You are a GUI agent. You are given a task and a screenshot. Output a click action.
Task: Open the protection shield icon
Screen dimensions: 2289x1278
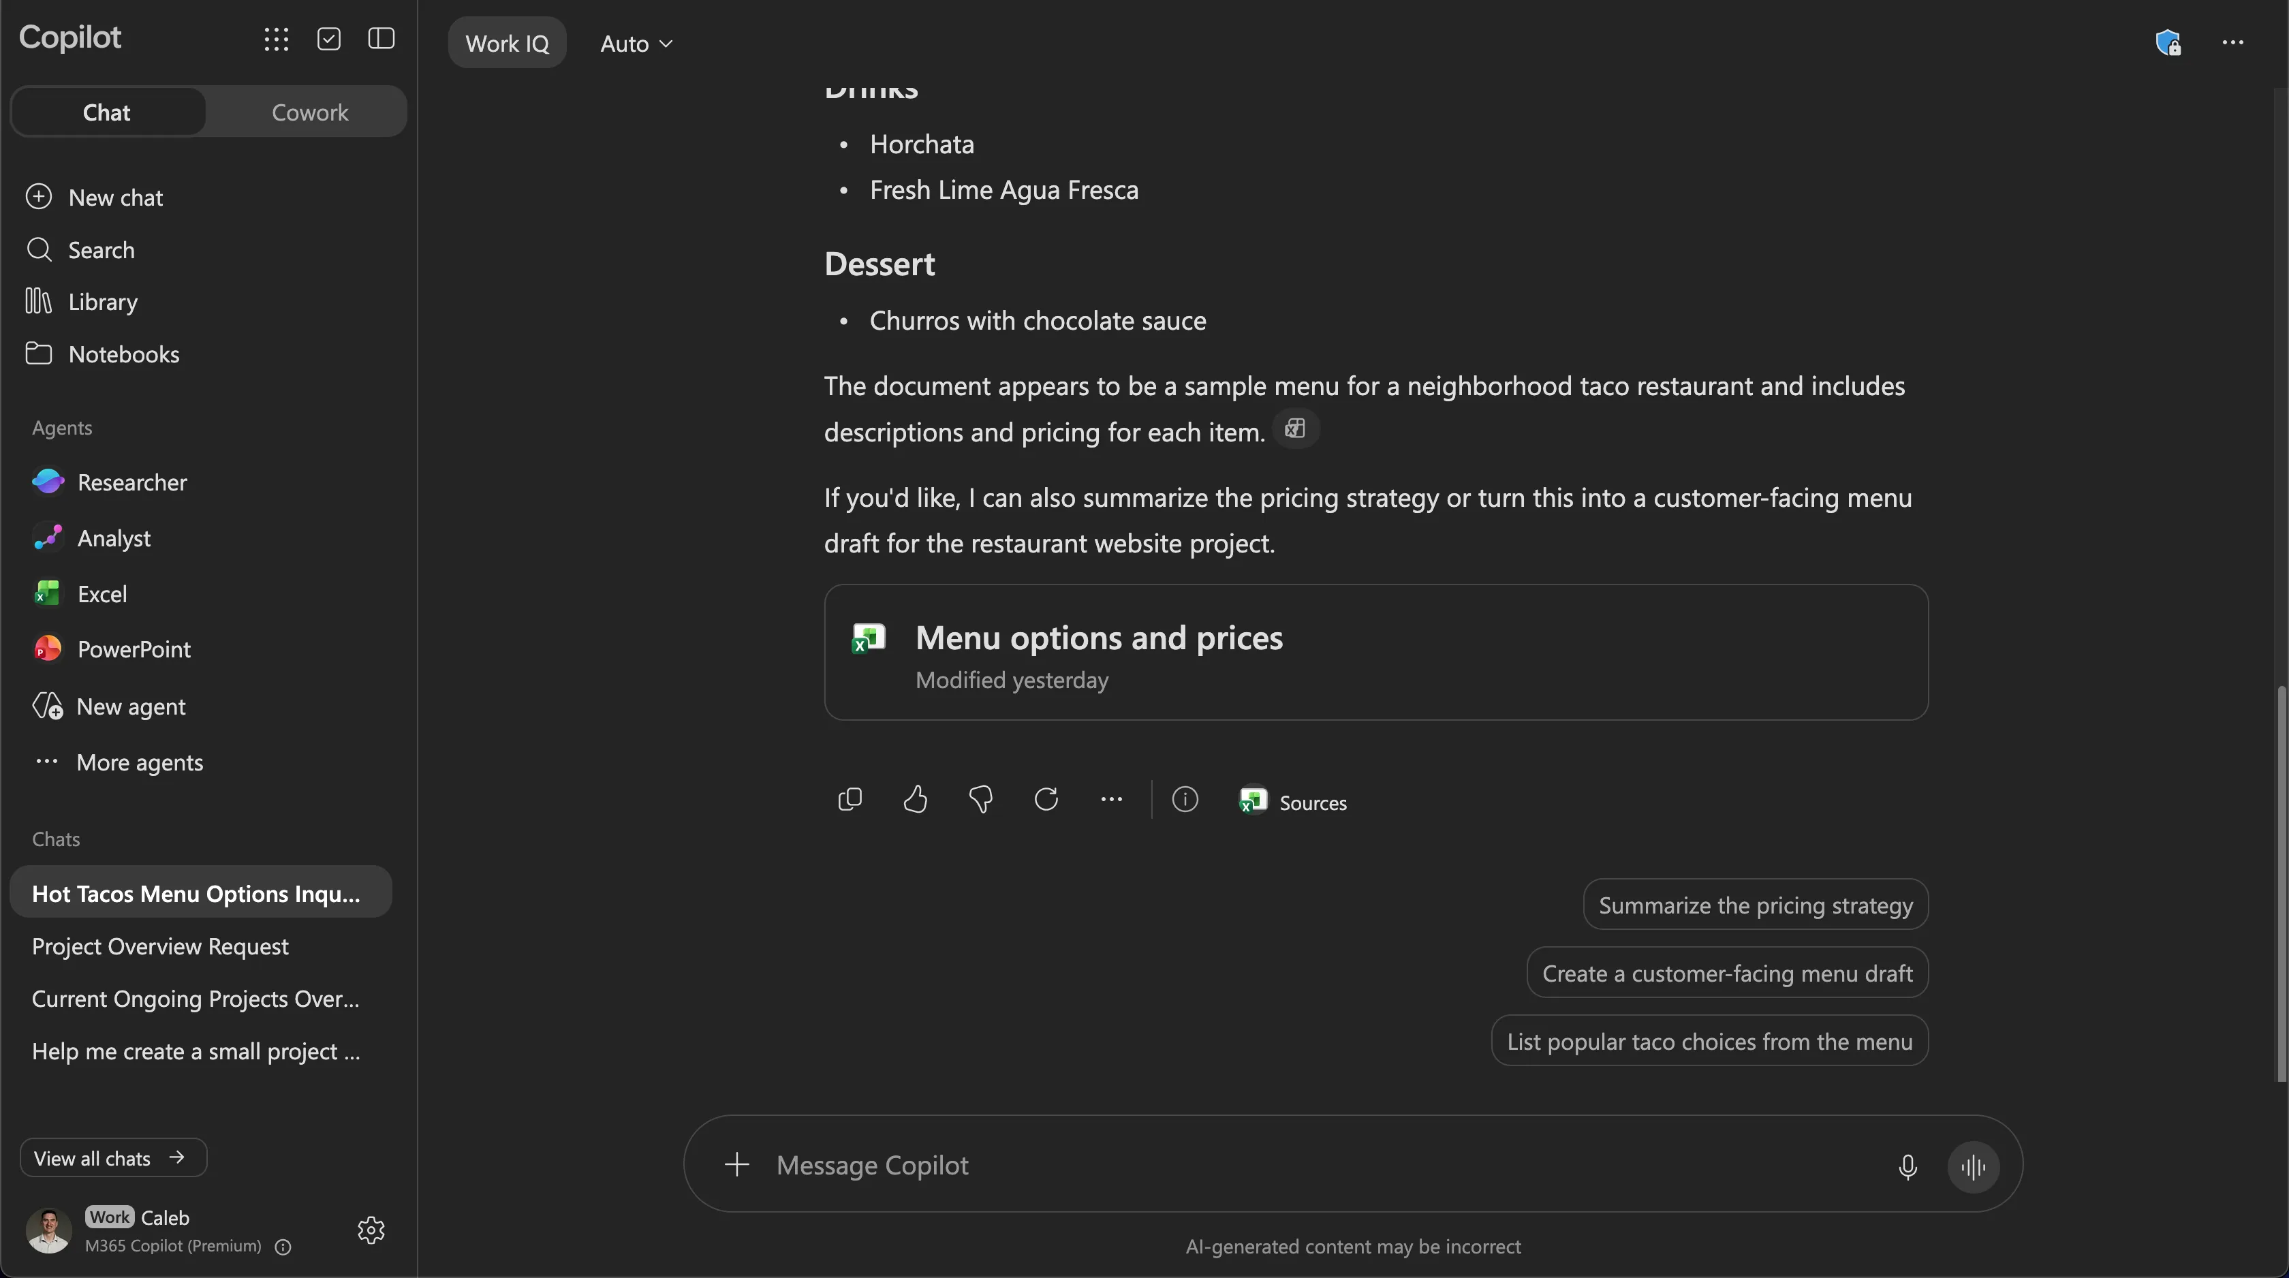coord(2168,43)
